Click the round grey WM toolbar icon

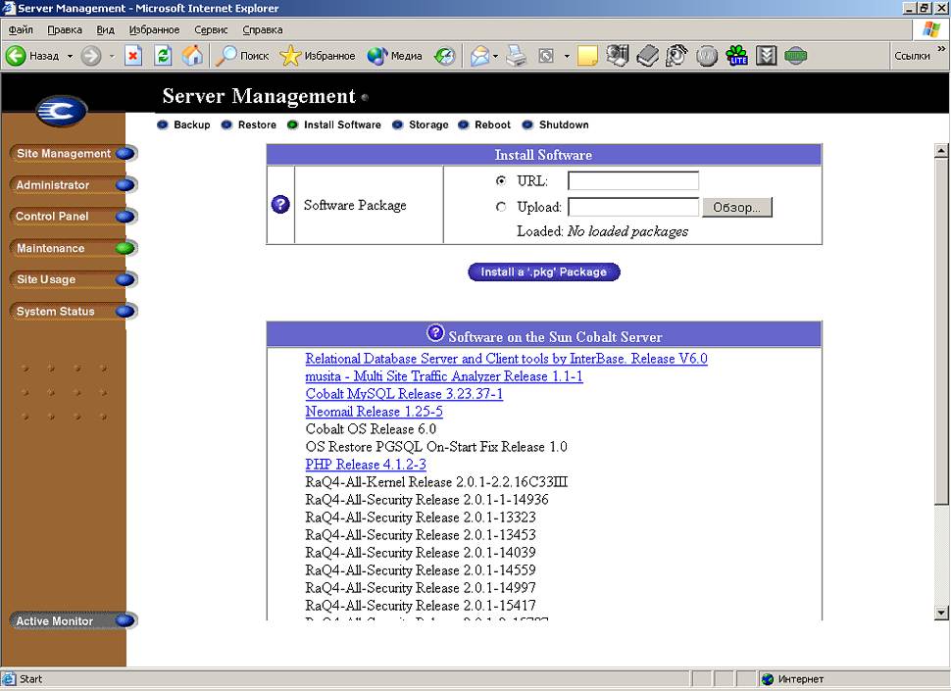click(707, 56)
